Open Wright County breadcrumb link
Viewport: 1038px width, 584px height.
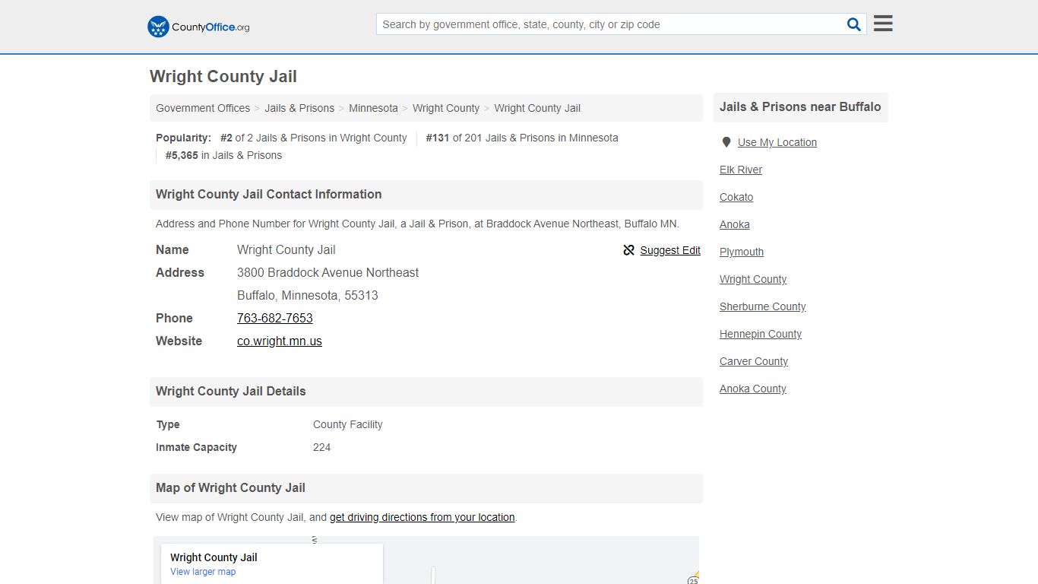446,108
